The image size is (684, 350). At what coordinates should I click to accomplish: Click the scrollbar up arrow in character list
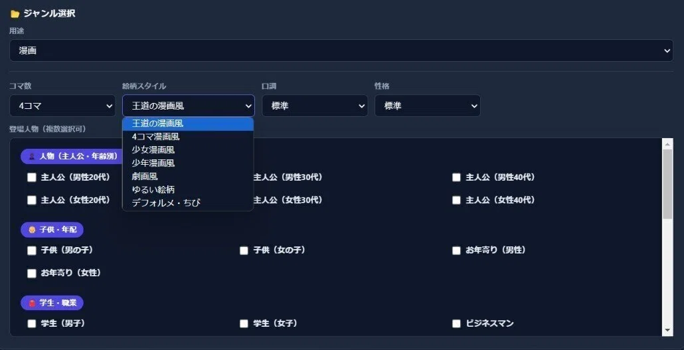[667, 143]
